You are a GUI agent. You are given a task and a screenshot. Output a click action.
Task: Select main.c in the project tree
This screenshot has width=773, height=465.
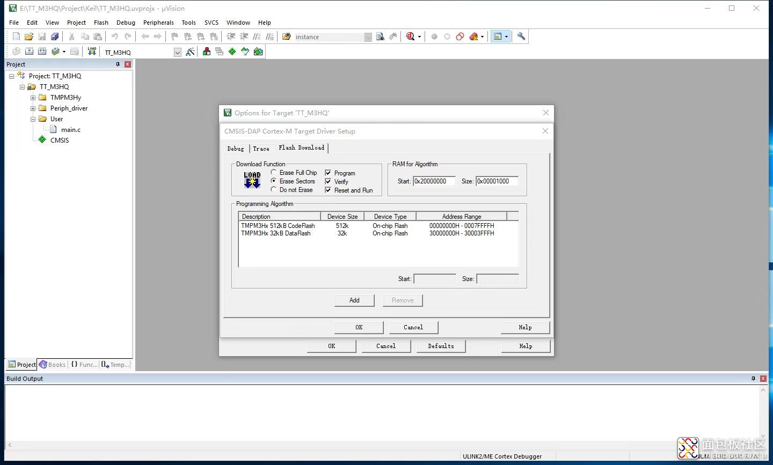click(x=70, y=130)
